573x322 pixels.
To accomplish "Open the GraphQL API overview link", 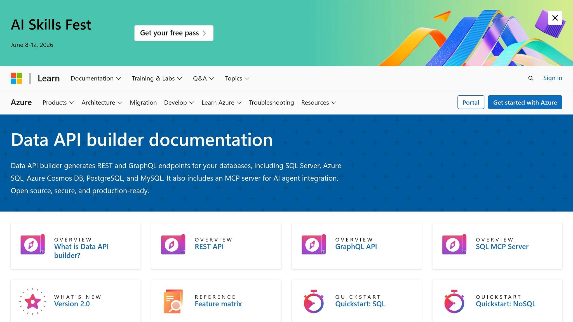I will tap(356, 247).
